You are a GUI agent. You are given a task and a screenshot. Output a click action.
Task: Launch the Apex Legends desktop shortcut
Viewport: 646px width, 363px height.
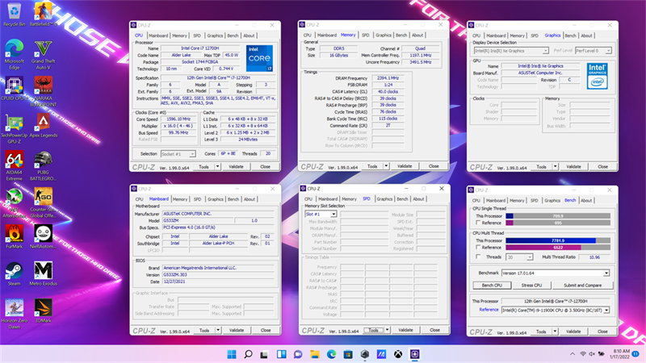[x=42, y=123]
